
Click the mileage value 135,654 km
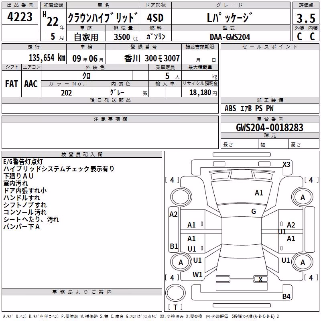[47, 58]
